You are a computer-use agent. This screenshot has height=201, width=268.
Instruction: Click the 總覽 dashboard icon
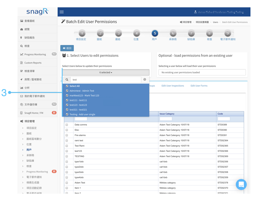(21, 29)
